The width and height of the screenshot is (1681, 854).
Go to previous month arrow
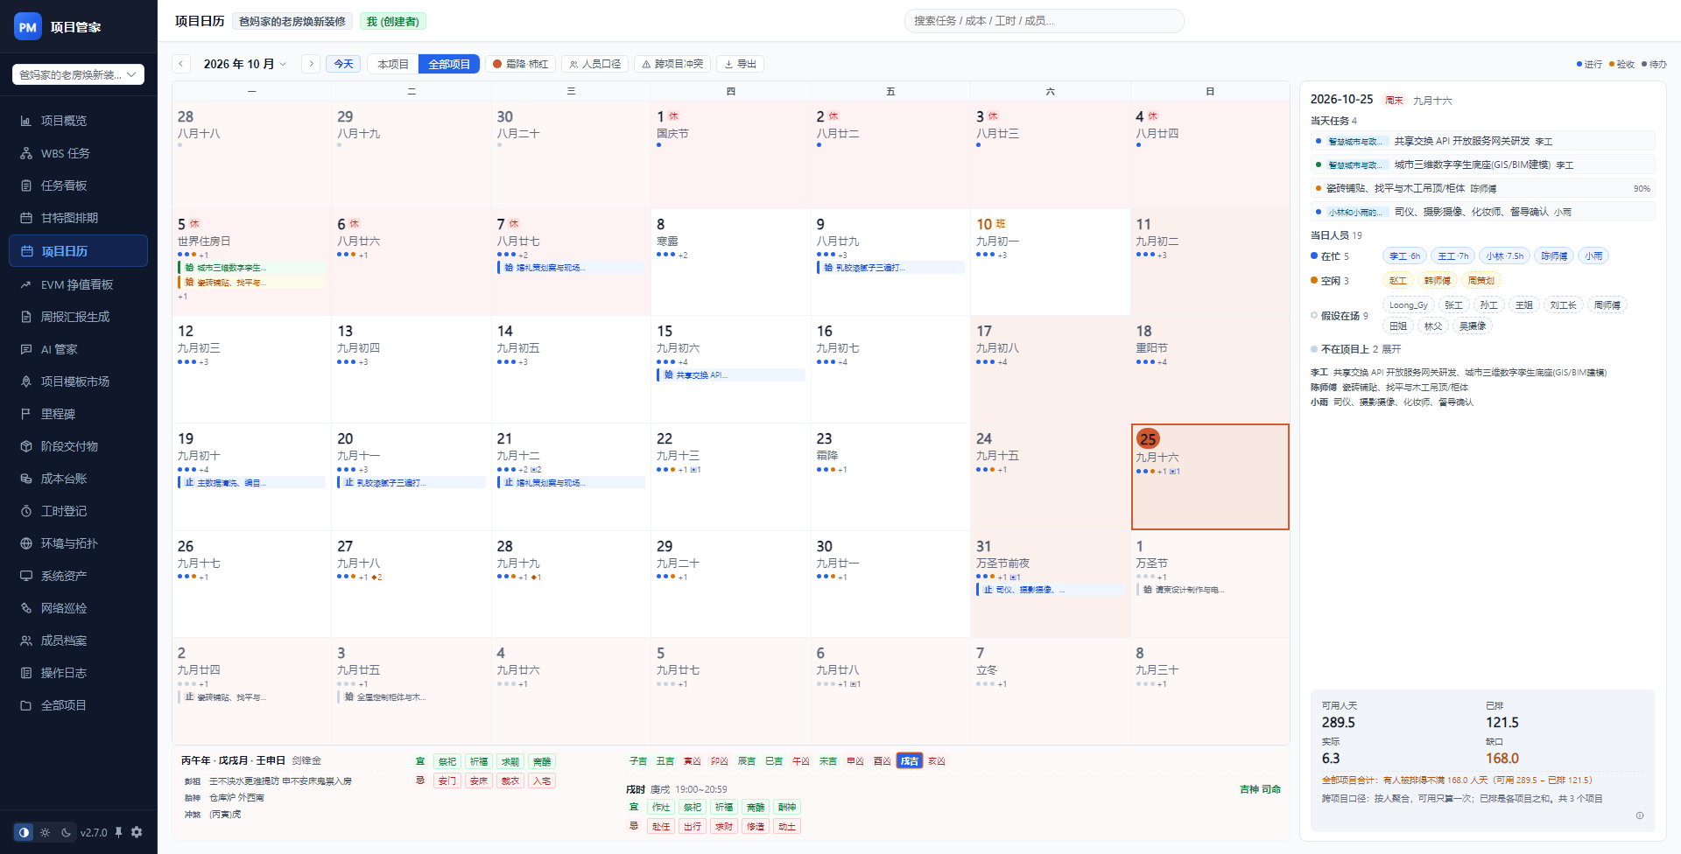181,64
